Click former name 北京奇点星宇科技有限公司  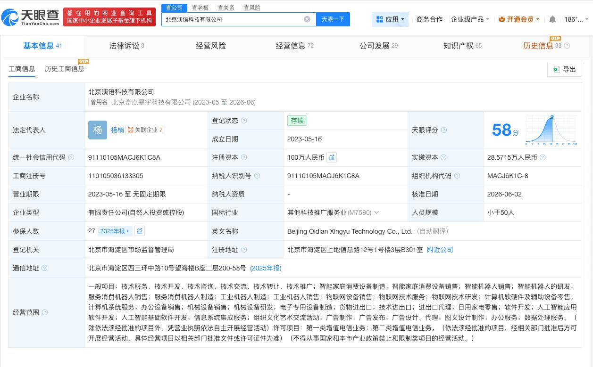(151, 102)
